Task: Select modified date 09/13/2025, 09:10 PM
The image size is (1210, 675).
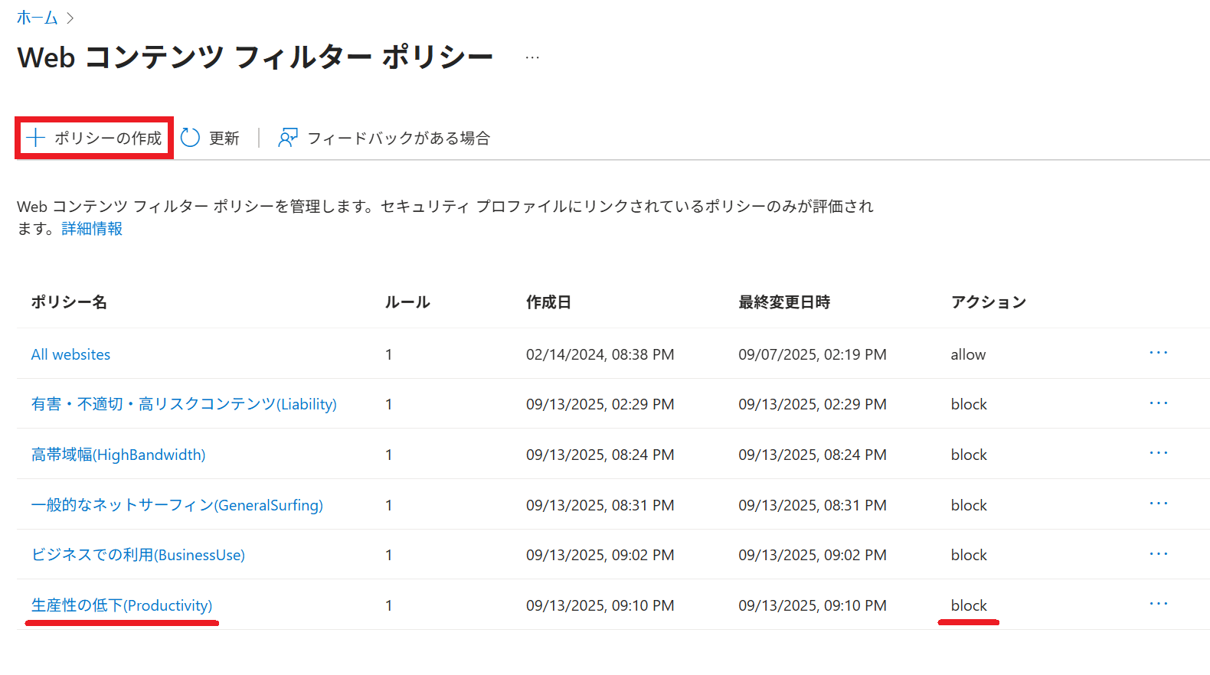Action: 813,605
